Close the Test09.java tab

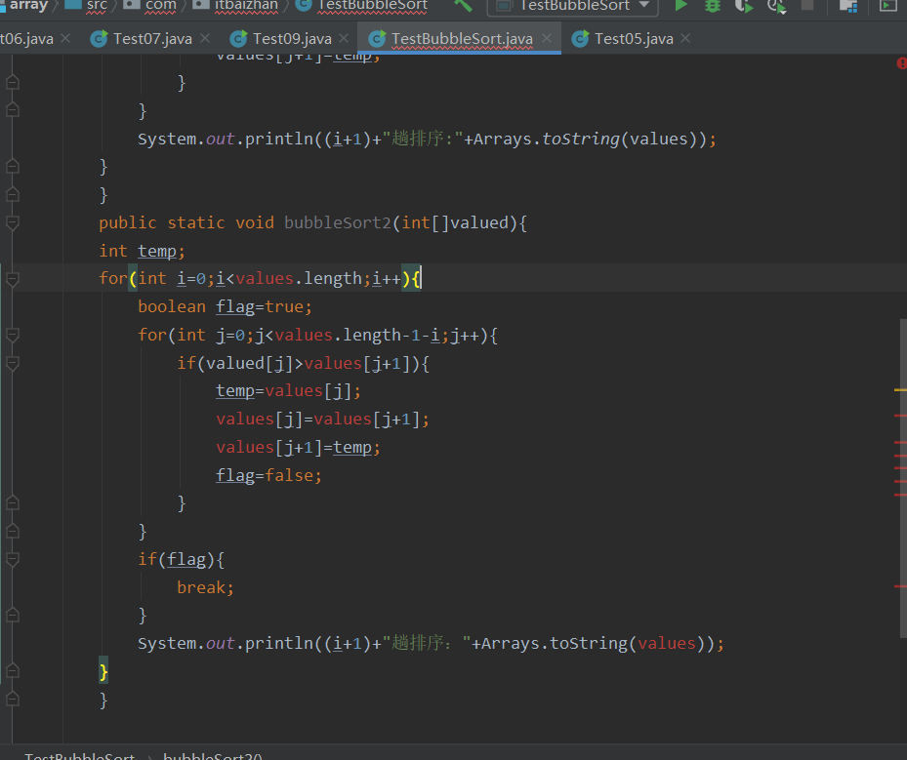pos(344,38)
